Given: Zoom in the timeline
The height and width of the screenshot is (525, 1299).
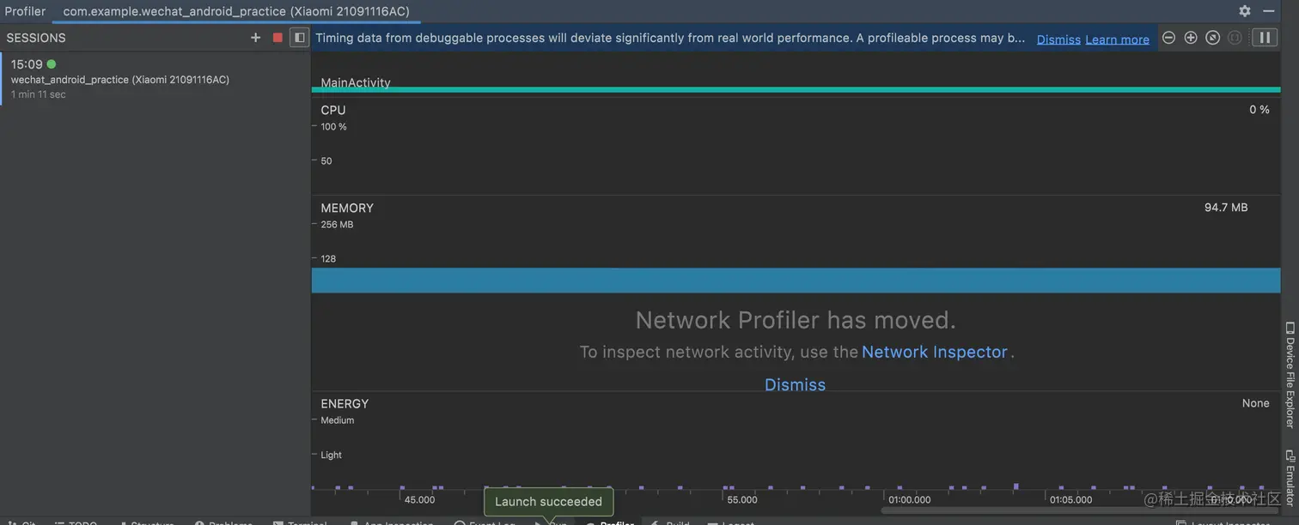Looking at the screenshot, I should tap(1191, 38).
